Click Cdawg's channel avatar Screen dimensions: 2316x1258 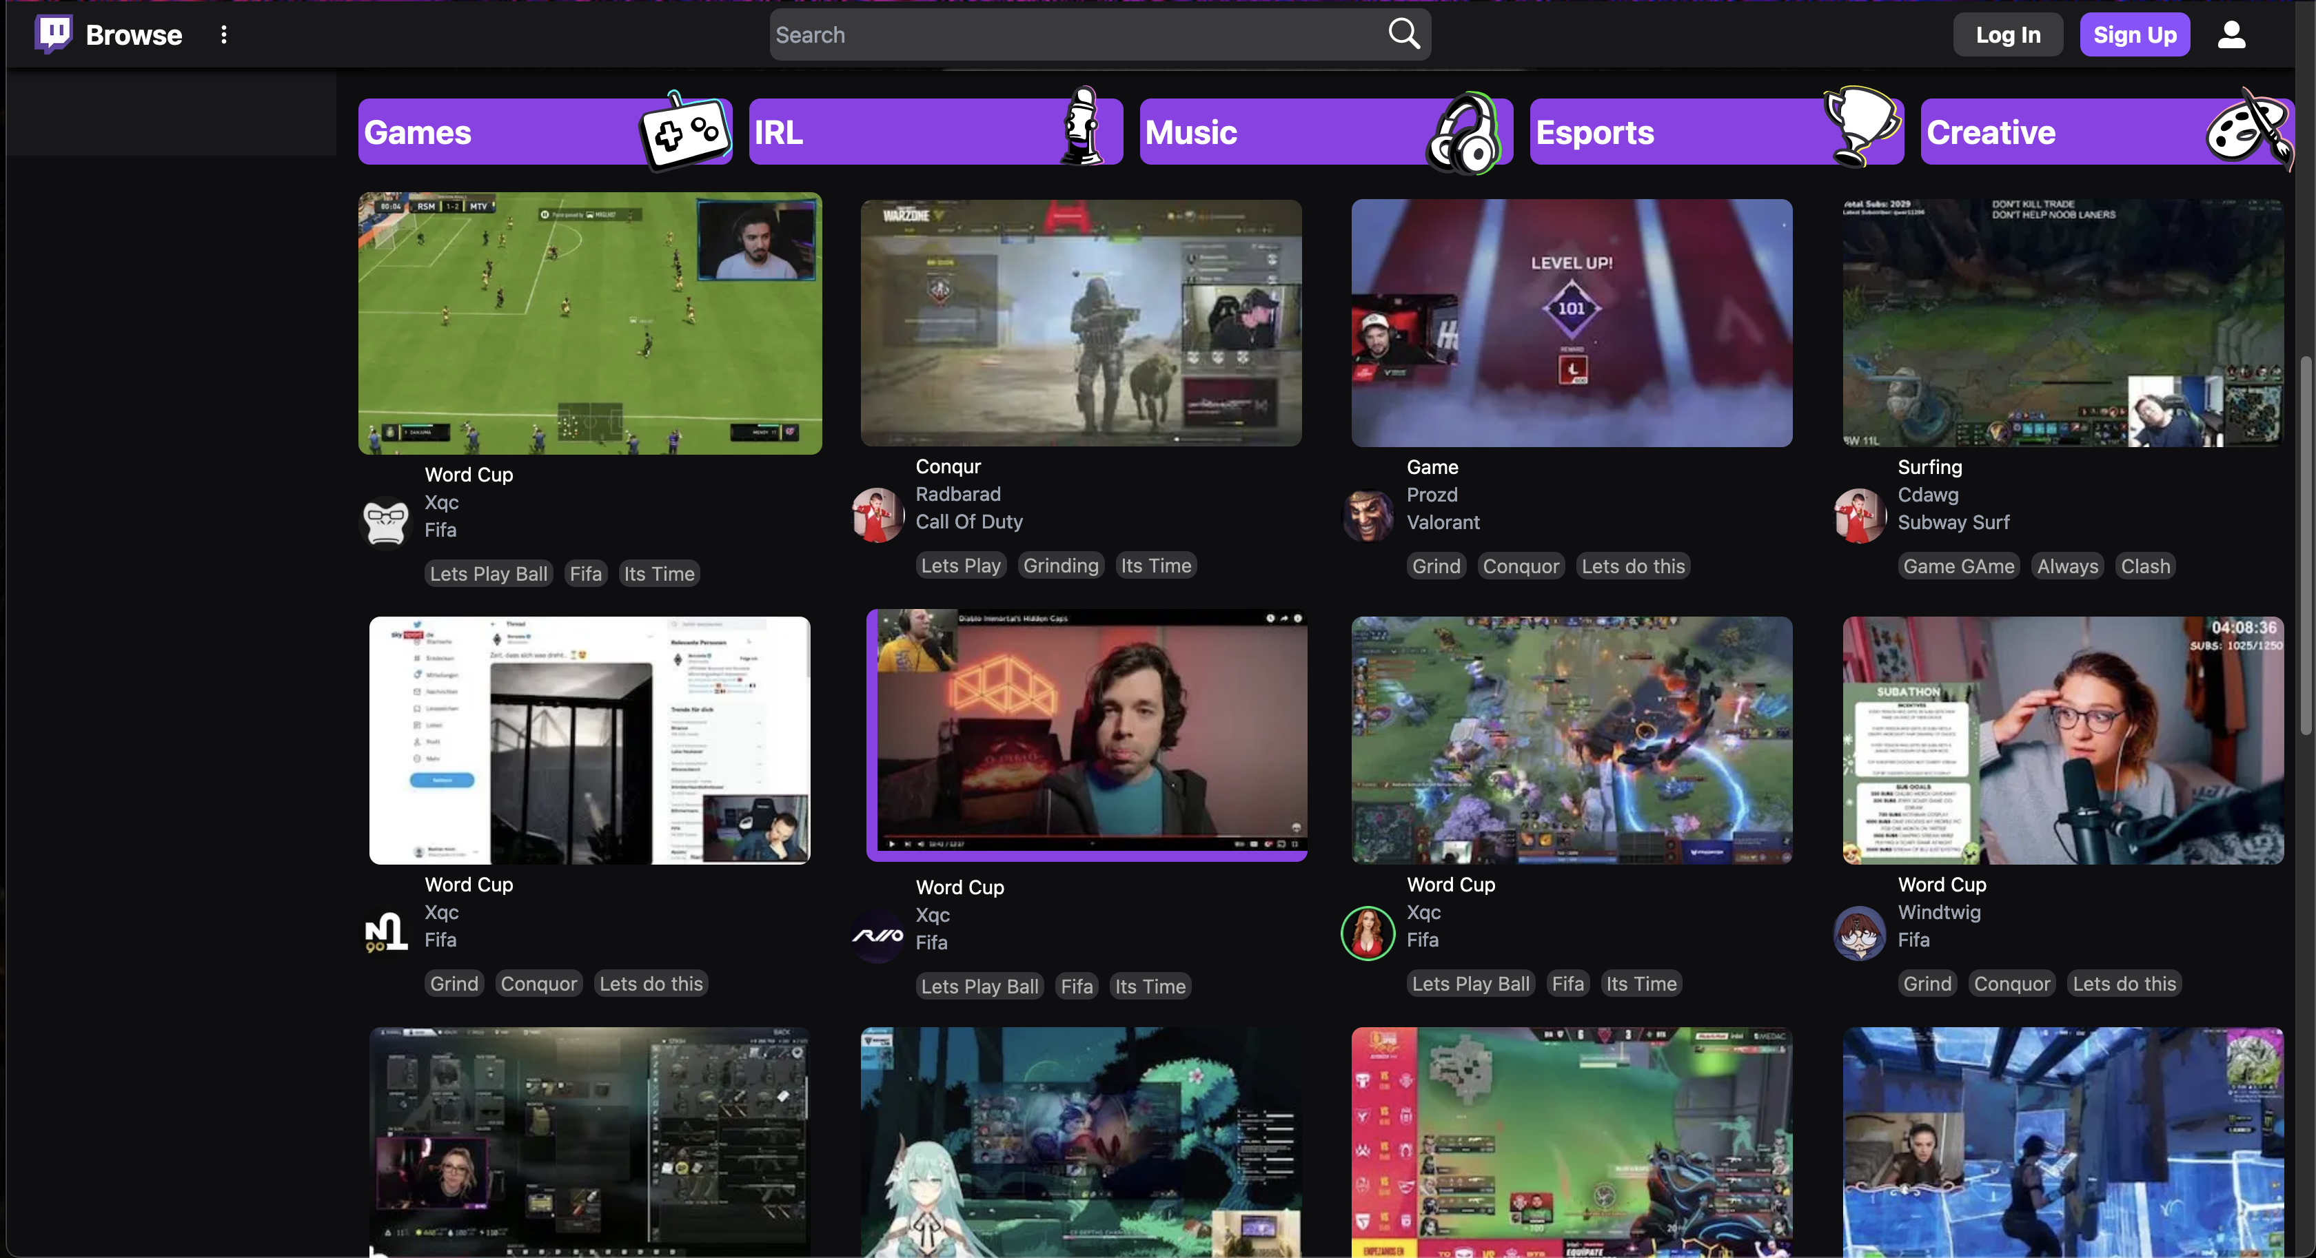(x=1859, y=515)
